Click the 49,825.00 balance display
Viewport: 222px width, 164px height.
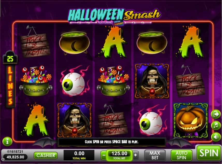pos(15,157)
